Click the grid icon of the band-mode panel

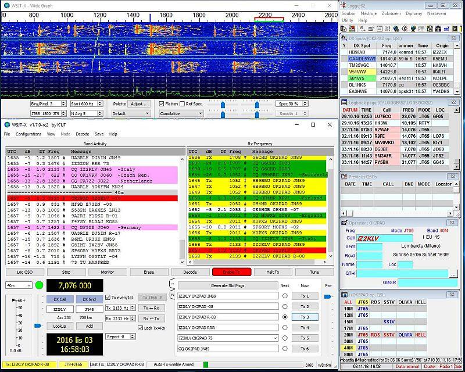344,295
